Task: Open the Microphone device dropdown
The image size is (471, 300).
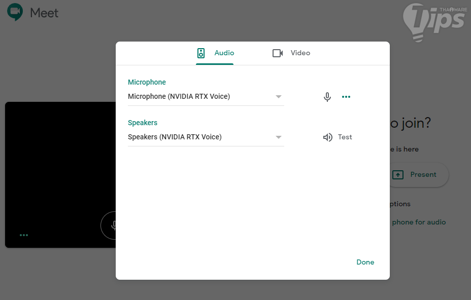Action: pyautogui.click(x=206, y=97)
